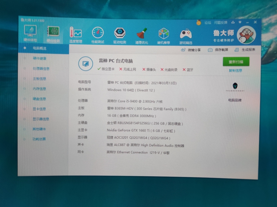
Task: Click the 复制信息 copy info link
Action: tap(235, 71)
